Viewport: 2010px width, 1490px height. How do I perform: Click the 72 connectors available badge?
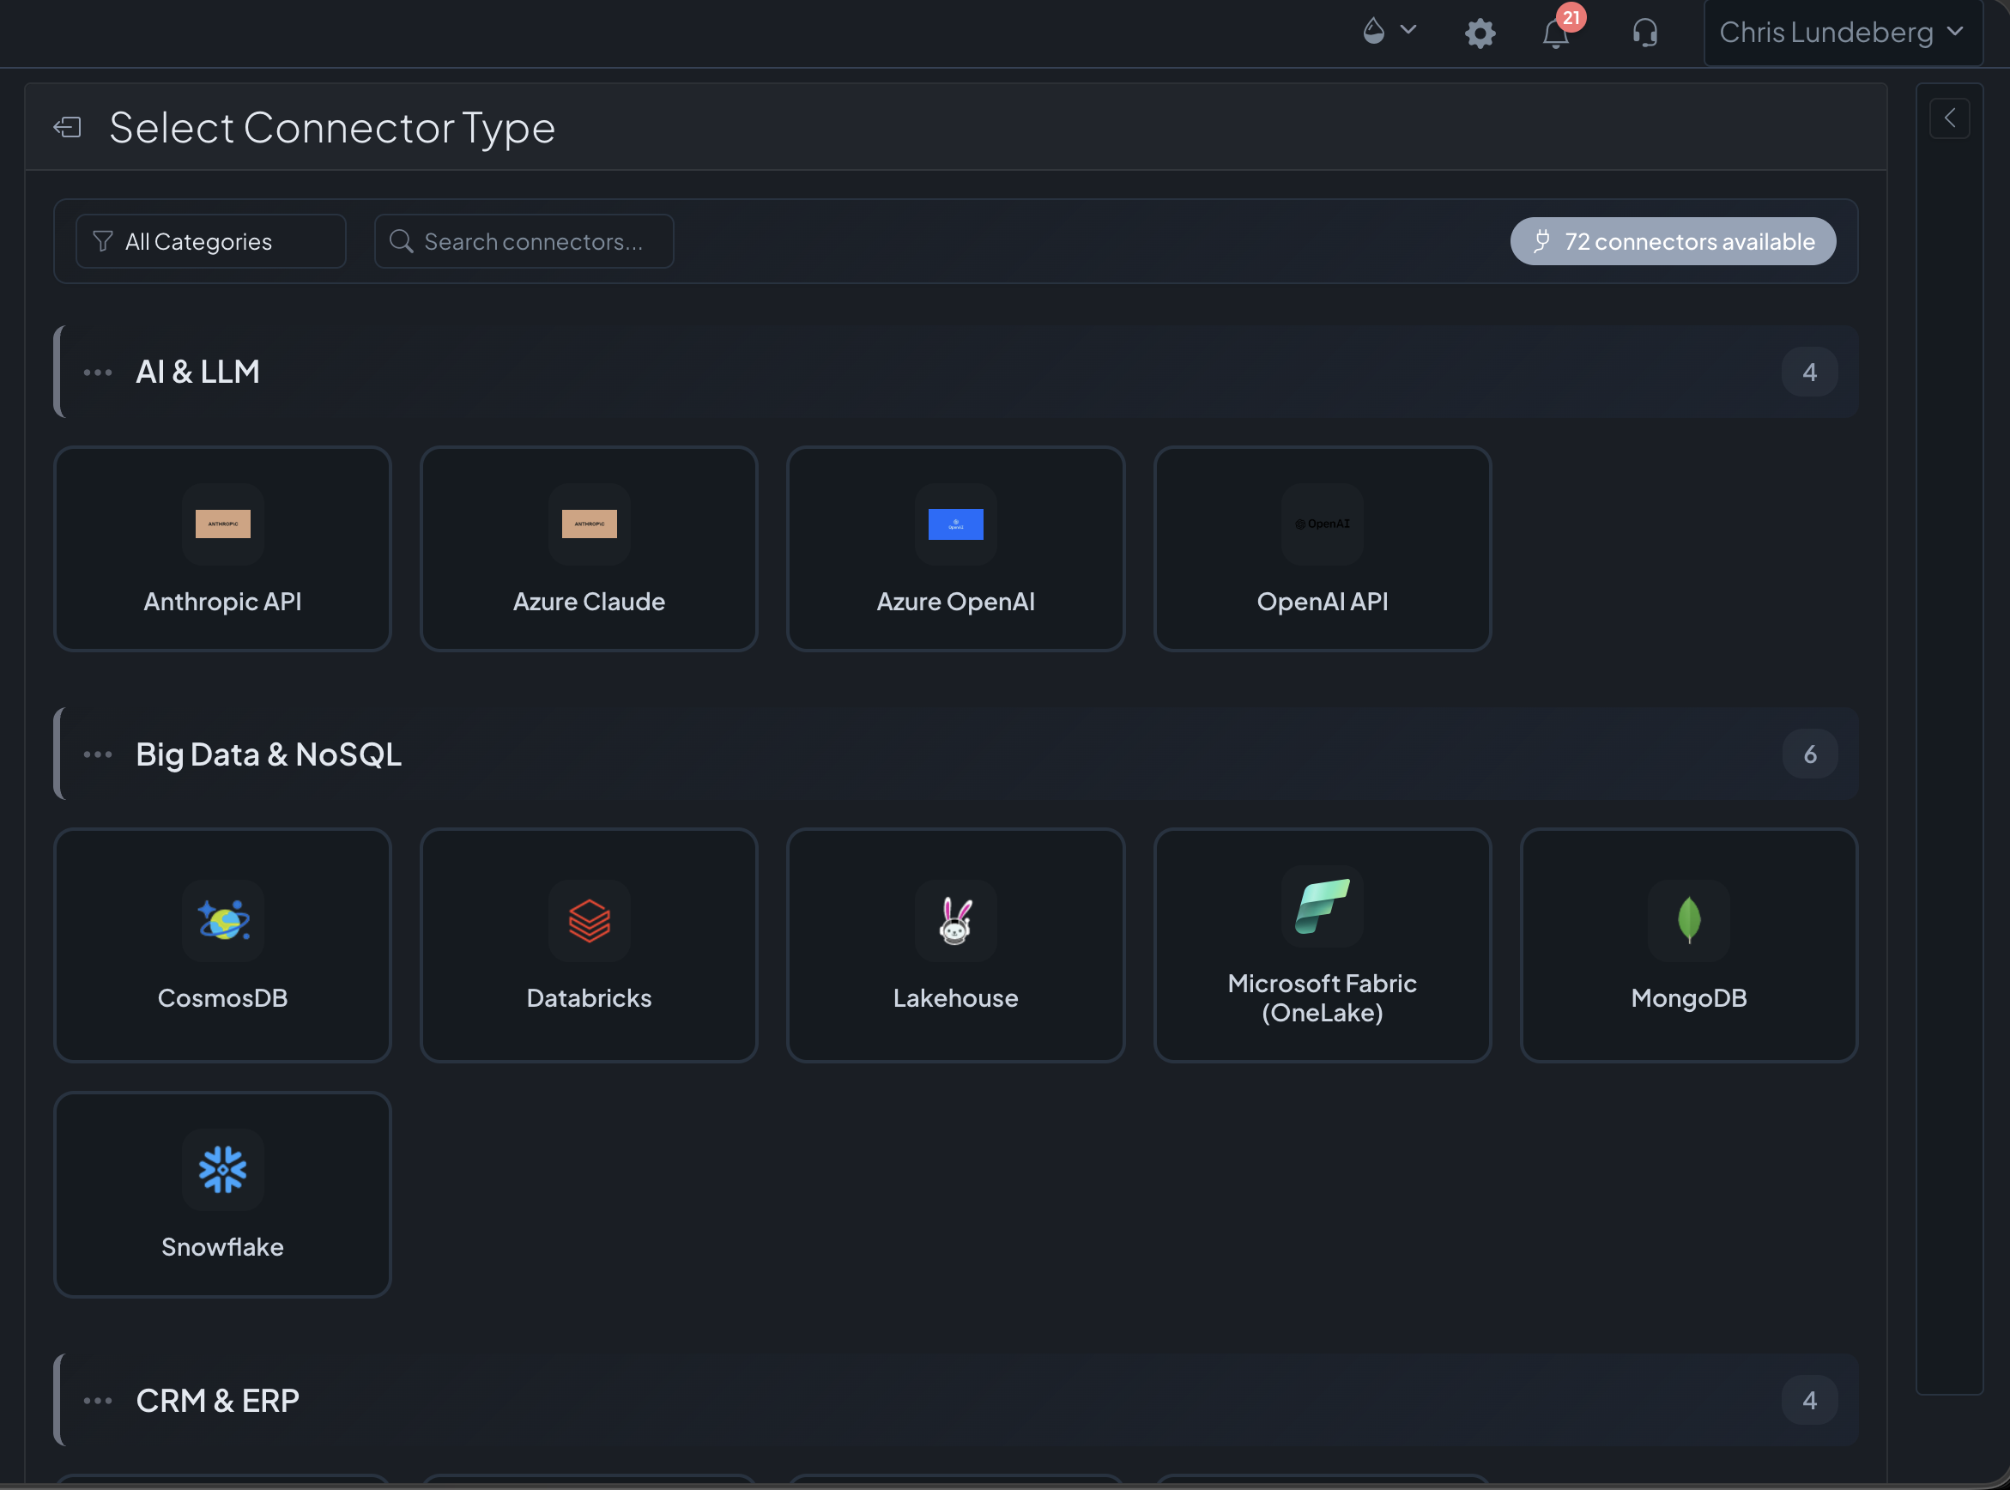coord(1673,241)
